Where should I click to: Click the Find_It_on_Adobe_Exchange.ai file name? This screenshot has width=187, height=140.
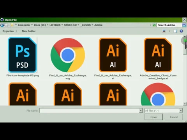pos(113,77)
